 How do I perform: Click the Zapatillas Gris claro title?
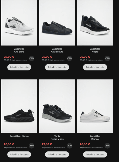(19, 50)
